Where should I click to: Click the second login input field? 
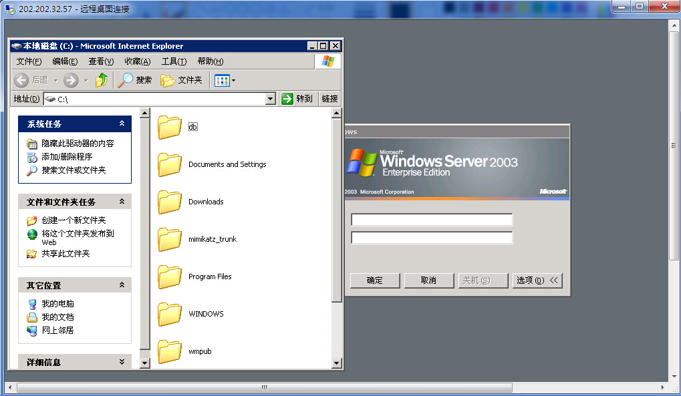point(432,238)
